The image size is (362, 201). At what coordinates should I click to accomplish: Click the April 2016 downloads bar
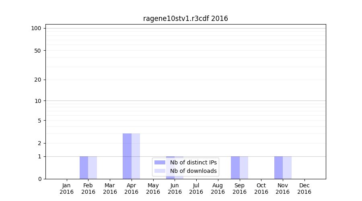[x=136, y=156]
